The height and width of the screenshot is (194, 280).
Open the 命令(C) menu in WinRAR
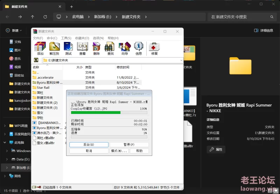(52, 38)
